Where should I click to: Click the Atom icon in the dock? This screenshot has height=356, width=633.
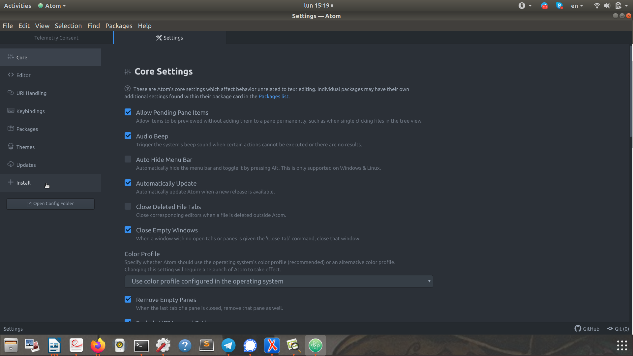tap(316, 345)
